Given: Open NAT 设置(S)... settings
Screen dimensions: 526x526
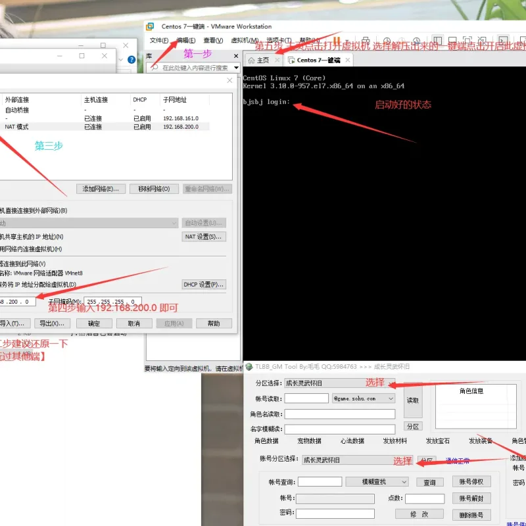Looking at the screenshot, I should [204, 237].
